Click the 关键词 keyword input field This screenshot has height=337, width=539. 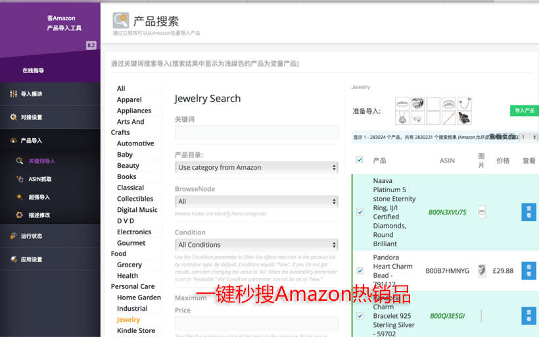point(256,132)
